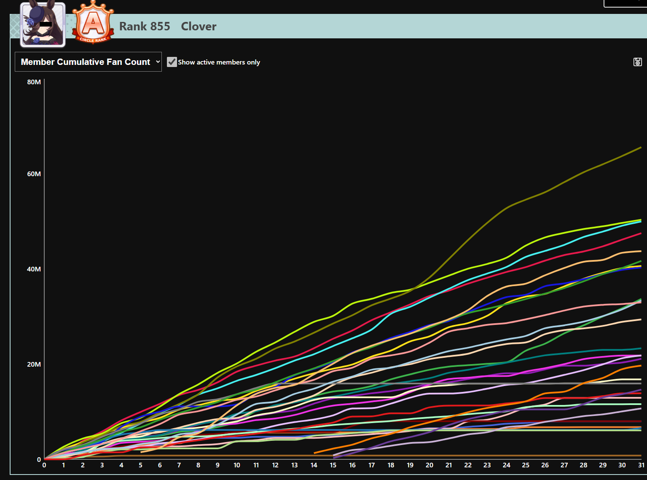Click day 15 on the horizontal axis
Image resolution: width=647 pixels, height=480 pixels.
tap(333, 465)
